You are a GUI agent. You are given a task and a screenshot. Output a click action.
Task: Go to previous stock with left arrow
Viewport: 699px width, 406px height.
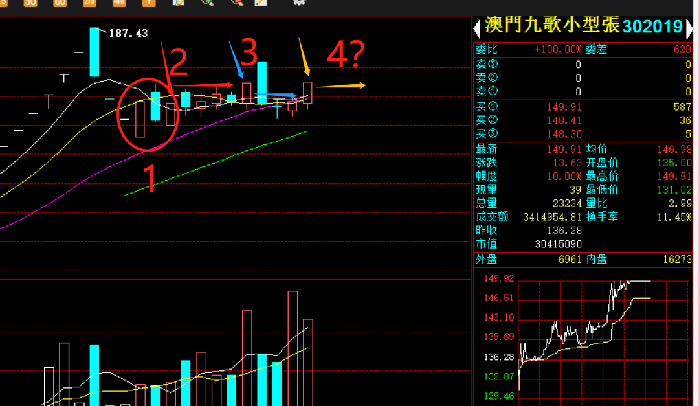tap(476, 28)
